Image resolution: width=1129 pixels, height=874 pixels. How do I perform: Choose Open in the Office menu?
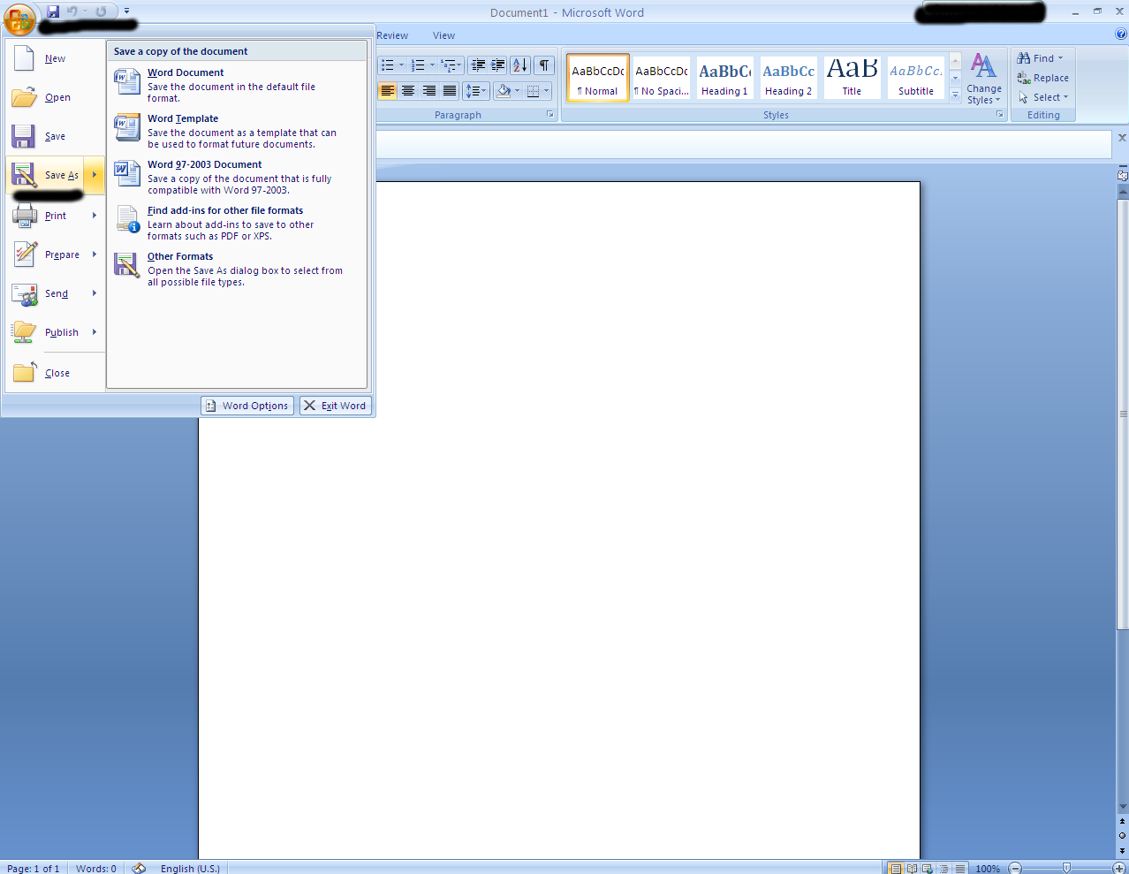[55, 97]
